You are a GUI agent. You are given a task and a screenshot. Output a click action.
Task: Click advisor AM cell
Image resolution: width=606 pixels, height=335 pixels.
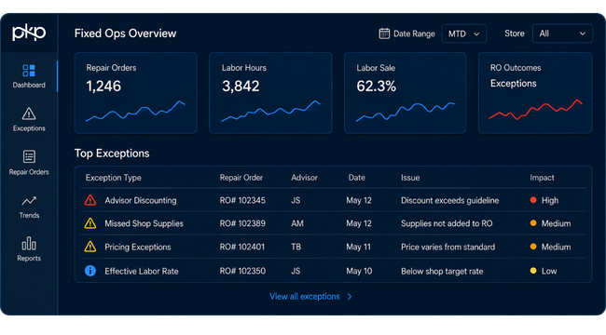[x=296, y=223]
